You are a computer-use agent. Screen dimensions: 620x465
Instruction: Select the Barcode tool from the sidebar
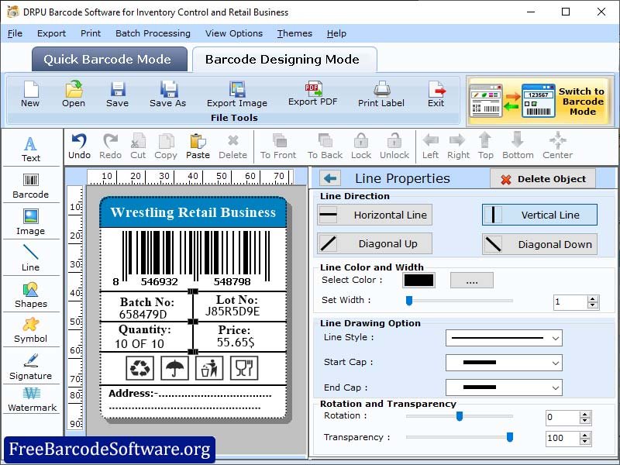pos(31,186)
